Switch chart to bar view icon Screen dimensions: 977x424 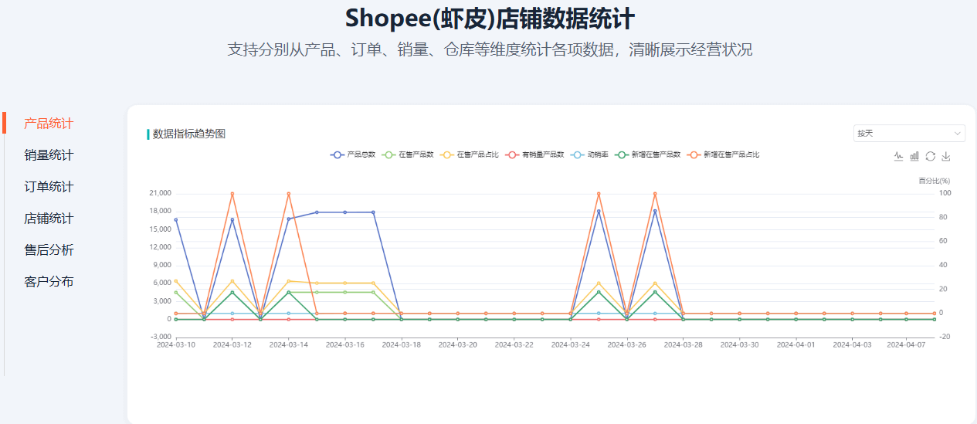click(x=914, y=156)
